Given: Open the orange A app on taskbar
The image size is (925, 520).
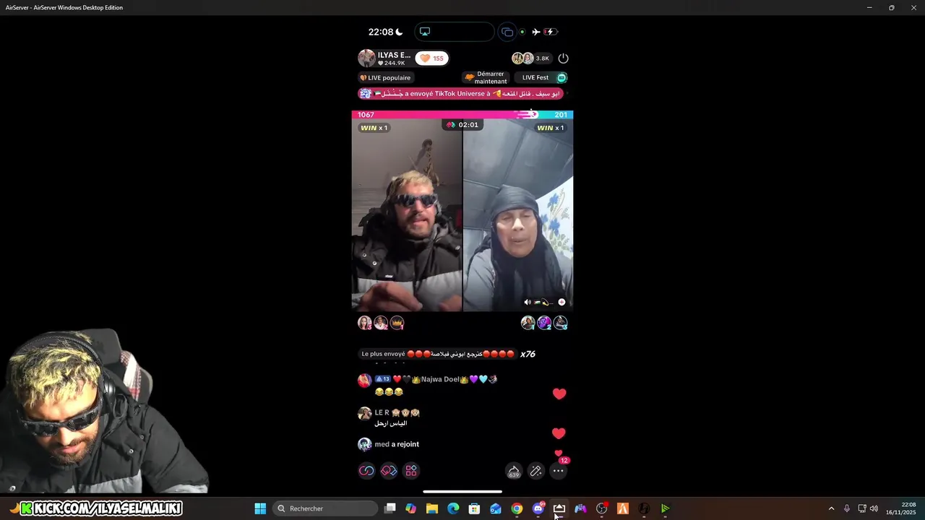Looking at the screenshot, I should 622,508.
